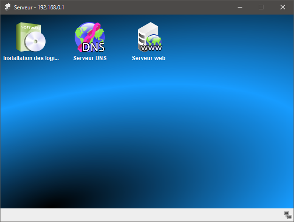Select the "Installation des logi..." label
Image resolution: width=294 pixels, height=222 pixels.
pyautogui.click(x=31, y=59)
